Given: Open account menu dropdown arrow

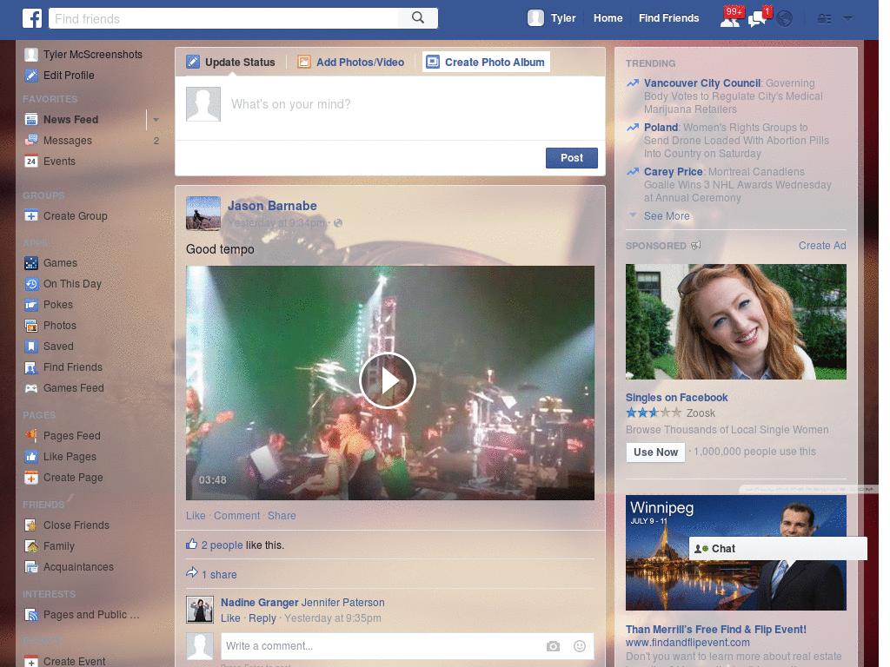Looking at the screenshot, I should (x=847, y=19).
